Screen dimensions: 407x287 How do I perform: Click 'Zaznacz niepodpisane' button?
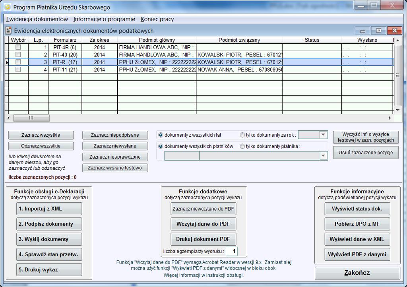(x=115, y=135)
